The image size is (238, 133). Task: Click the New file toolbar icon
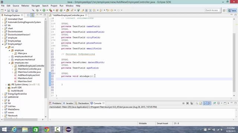point(2,10)
